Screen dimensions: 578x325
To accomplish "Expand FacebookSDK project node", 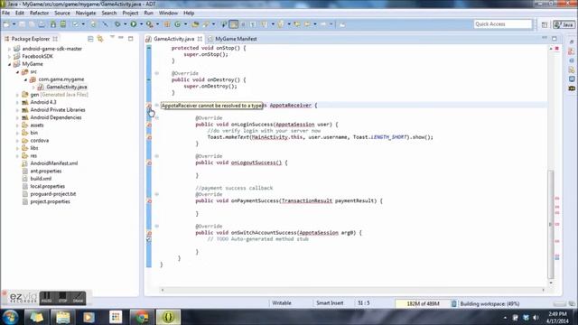I will 10,56.
